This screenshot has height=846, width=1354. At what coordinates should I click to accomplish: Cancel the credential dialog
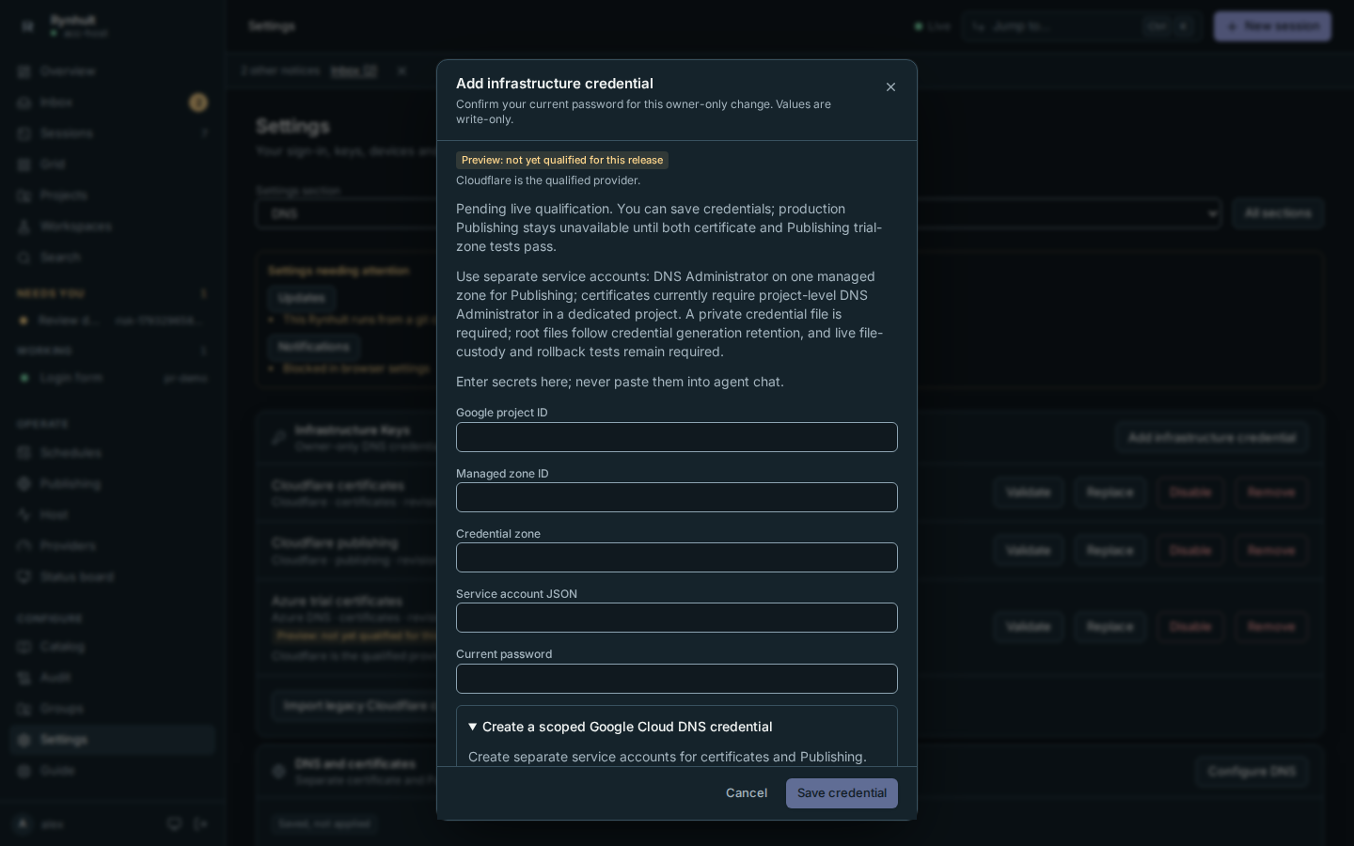click(747, 793)
